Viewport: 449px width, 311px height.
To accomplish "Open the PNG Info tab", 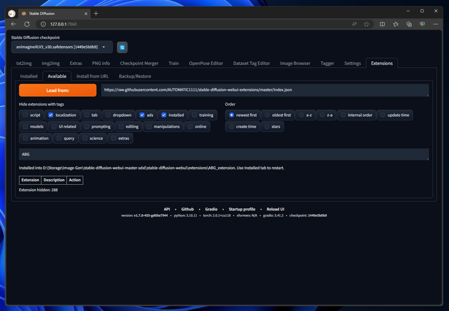I will tap(101, 63).
